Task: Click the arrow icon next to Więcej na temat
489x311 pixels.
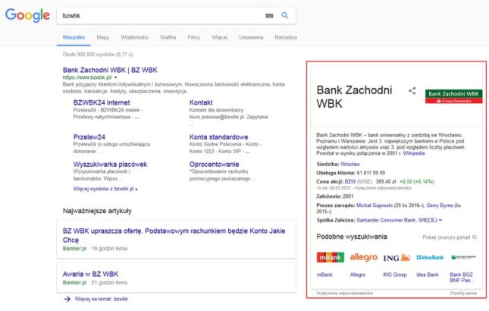Action: click(x=67, y=299)
